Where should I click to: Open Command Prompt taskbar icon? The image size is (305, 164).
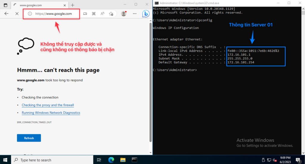click(x=134, y=160)
